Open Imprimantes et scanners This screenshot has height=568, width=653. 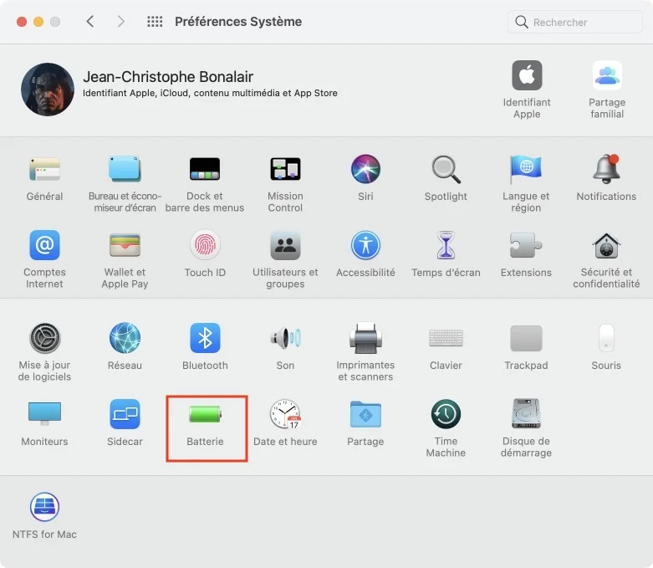click(x=365, y=338)
